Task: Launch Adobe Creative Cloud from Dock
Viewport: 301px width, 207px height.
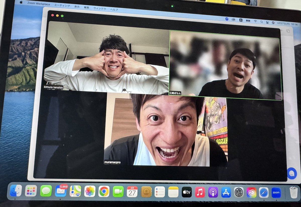Action: [251, 192]
